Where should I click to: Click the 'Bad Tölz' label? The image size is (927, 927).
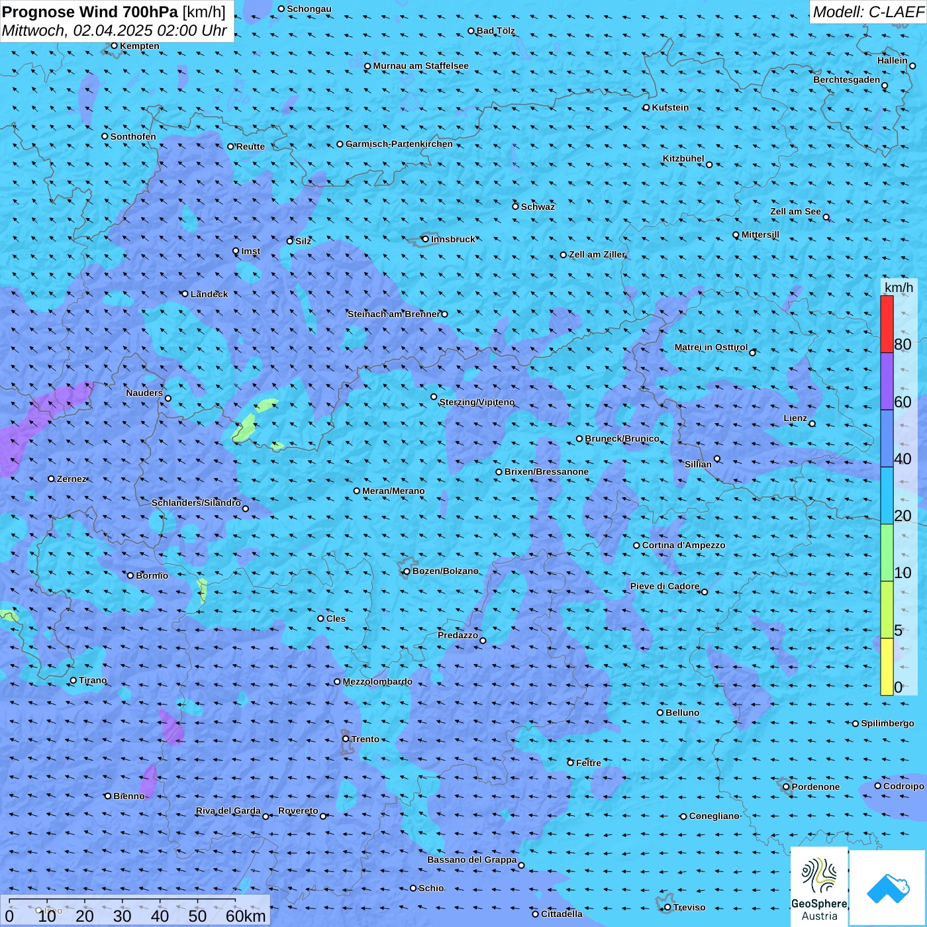496,30
